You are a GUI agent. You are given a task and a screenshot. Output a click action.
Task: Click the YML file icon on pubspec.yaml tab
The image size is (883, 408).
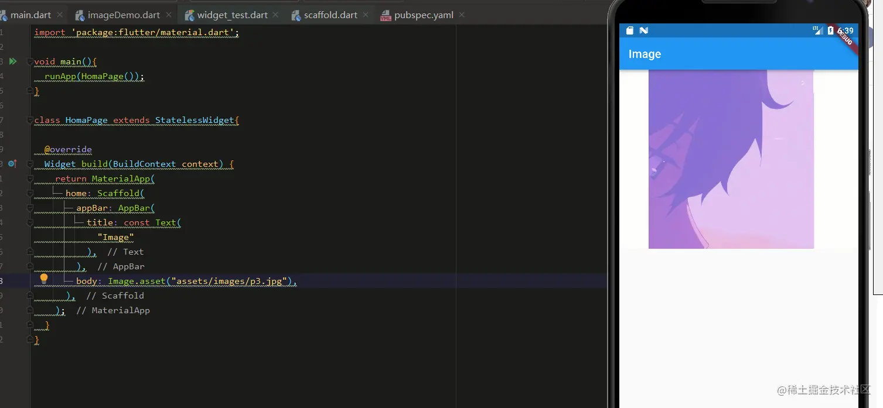point(386,15)
